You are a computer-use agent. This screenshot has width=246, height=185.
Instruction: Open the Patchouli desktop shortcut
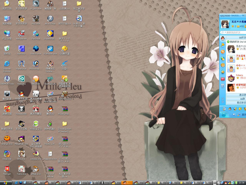[x=36, y=35]
